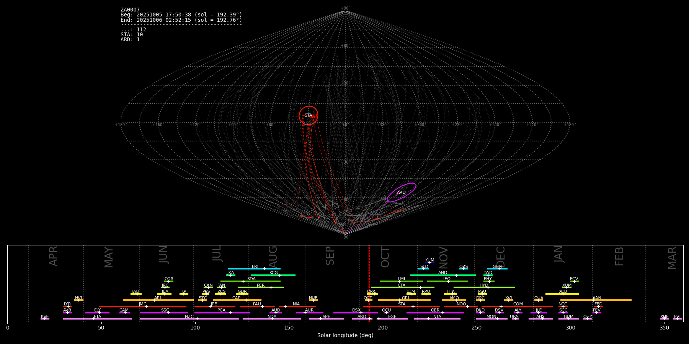Viewport: 689px width, 344px height.
Task: Select the red dashed current-date line in timeline
Action: (369, 283)
